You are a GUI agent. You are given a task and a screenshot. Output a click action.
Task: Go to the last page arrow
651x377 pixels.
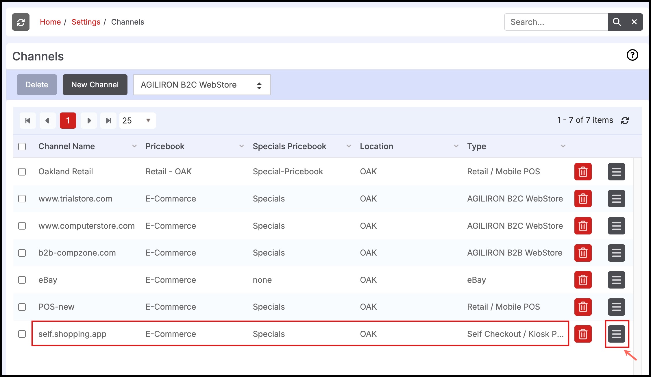point(108,121)
